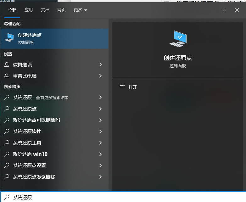Expand arrow for 系统还原软件
Screen dimensions: 246x202
[x=101, y=132]
